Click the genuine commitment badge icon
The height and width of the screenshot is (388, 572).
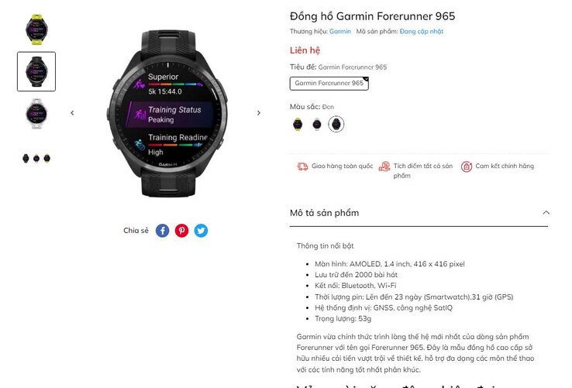pos(467,167)
